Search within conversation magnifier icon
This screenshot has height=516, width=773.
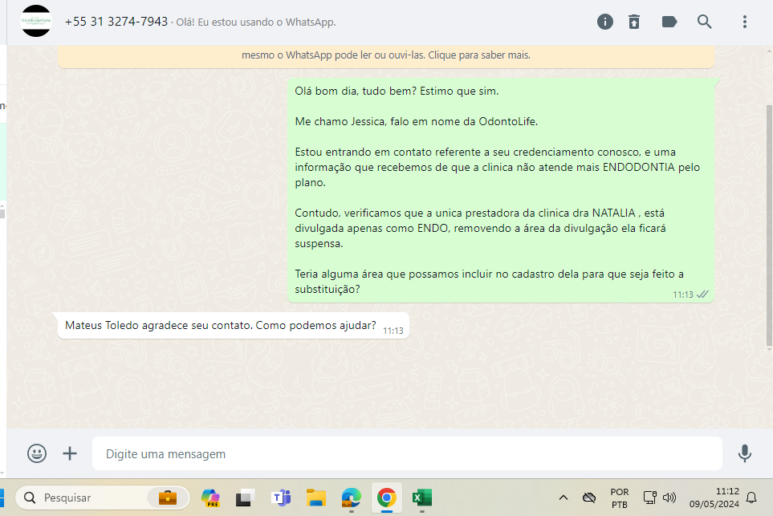coord(705,22)
